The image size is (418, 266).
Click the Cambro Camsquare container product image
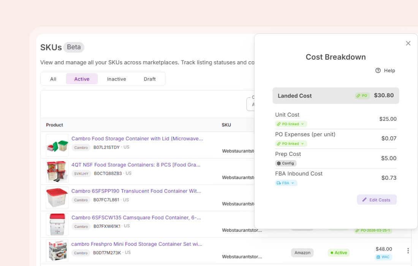(57, 224)
